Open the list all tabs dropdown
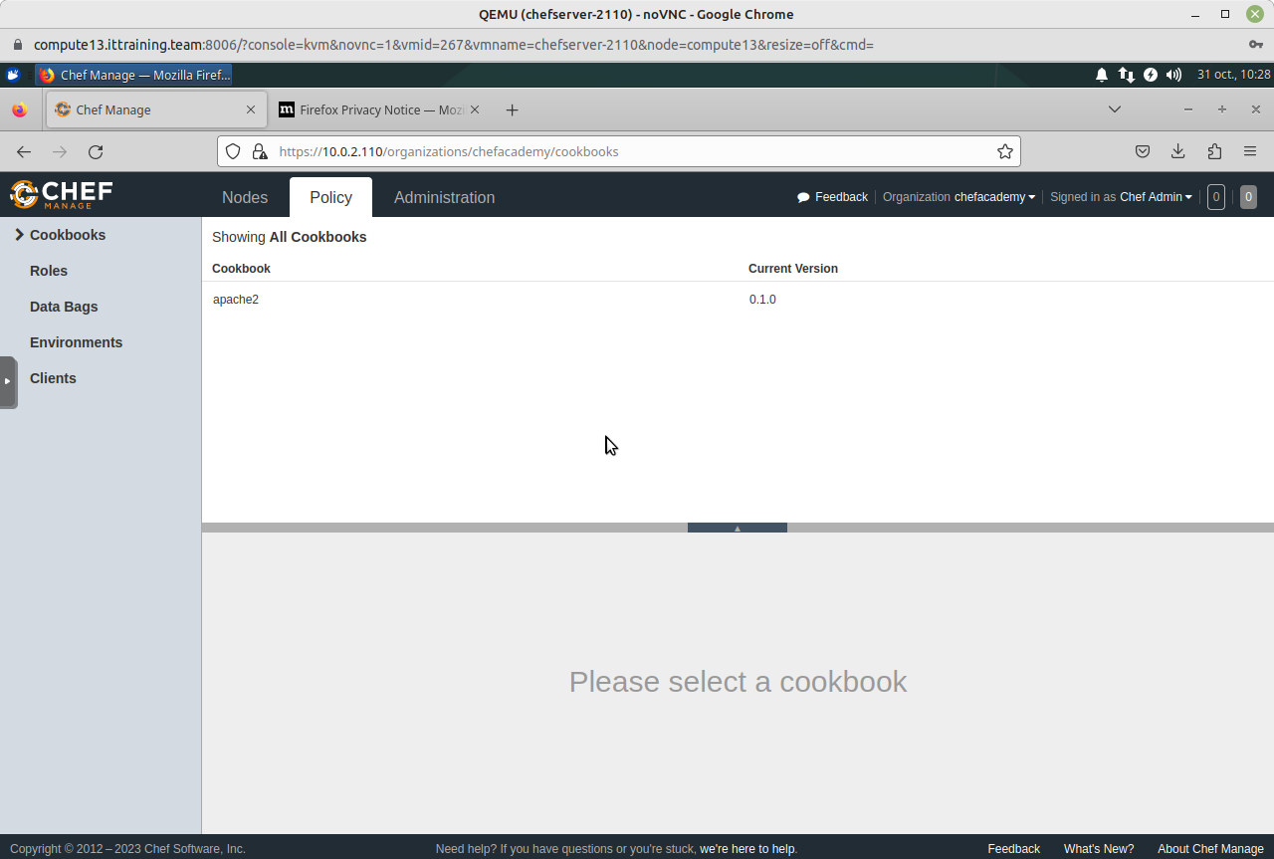The height and width of the screenshot is (859, 1274). click(x=1115, y=109)
